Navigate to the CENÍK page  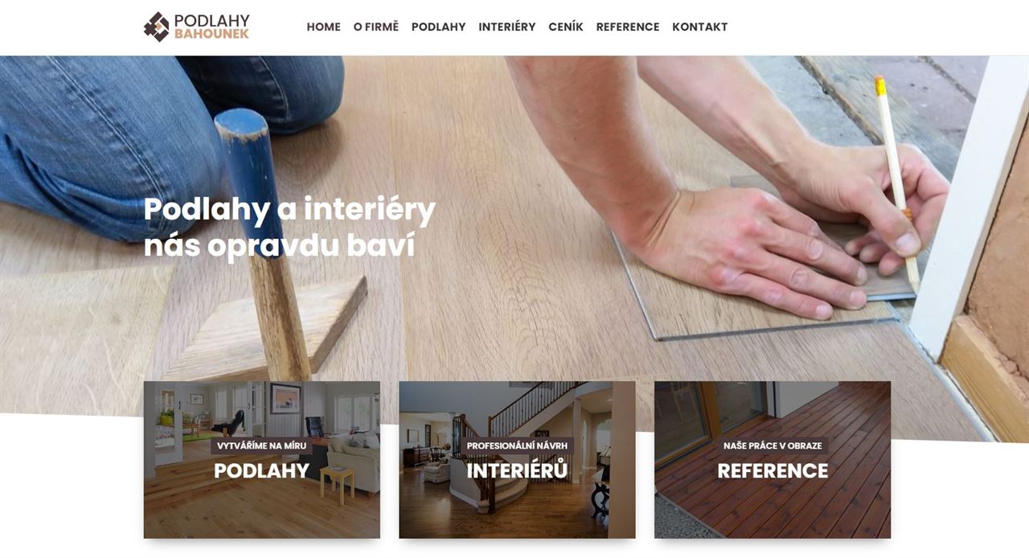(x=566, y=27)
